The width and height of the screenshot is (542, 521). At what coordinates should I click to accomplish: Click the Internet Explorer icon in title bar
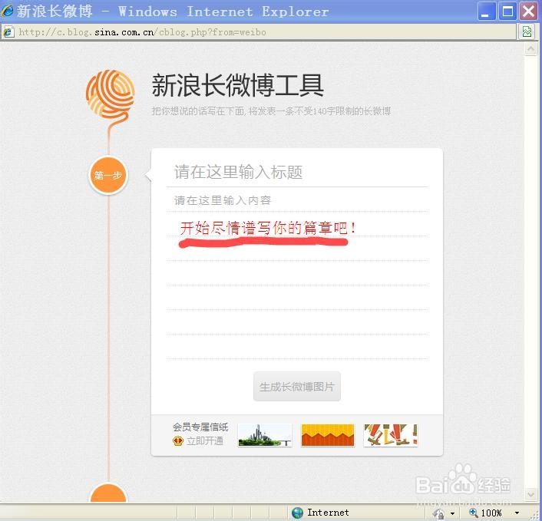point(7,11)
